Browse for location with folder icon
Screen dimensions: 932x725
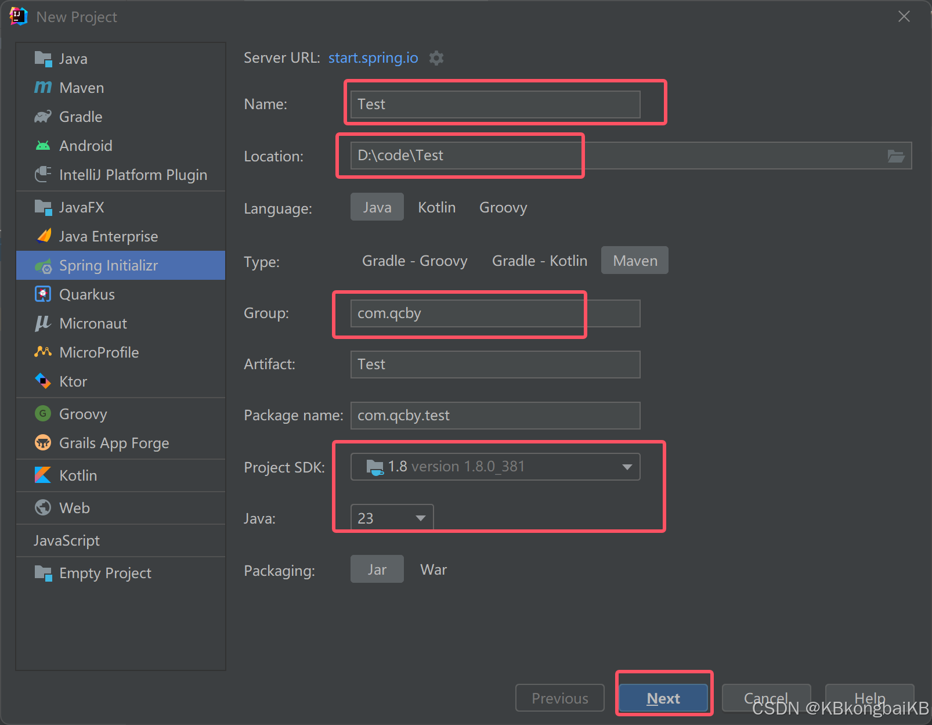click(896, 156)
